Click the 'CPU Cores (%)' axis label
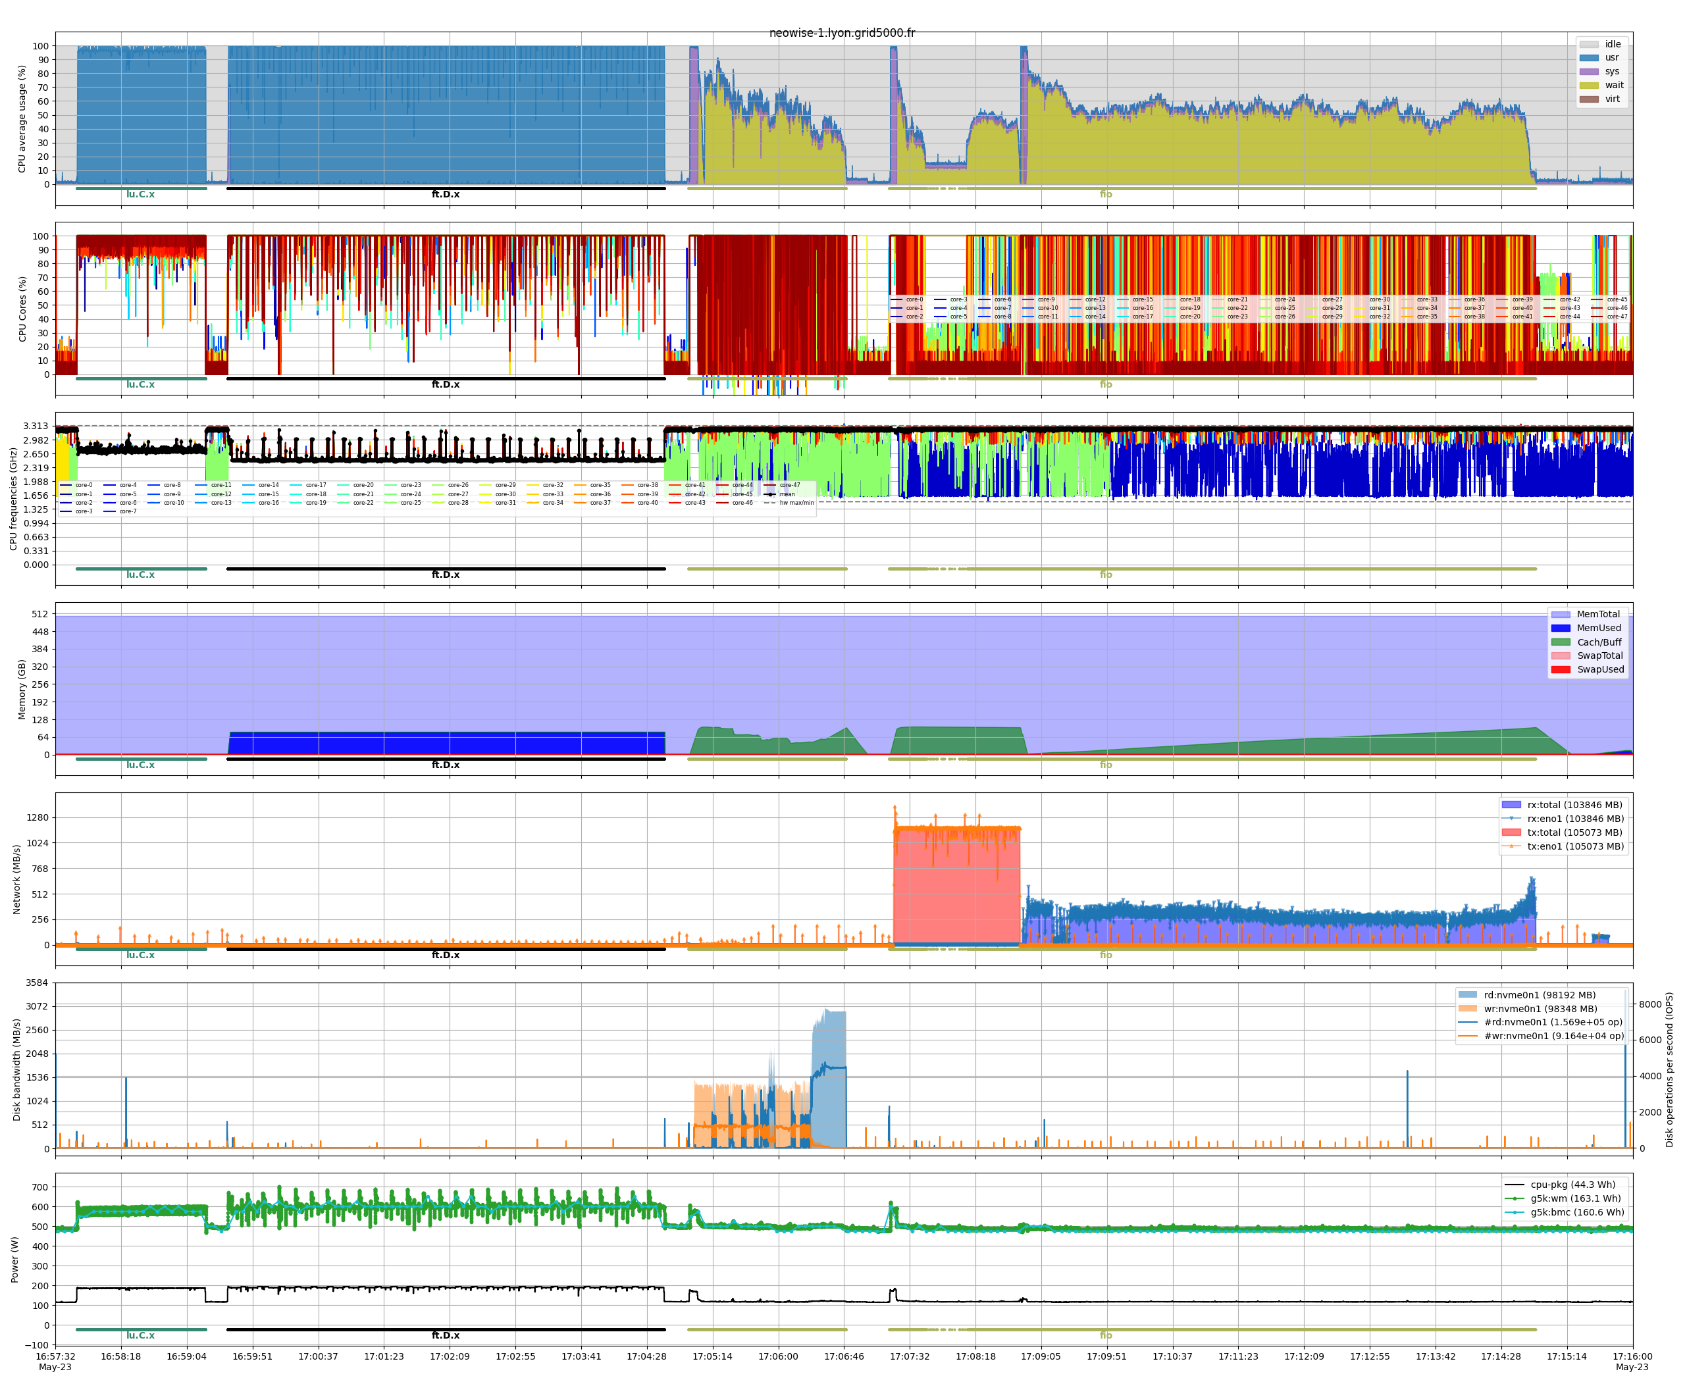 pyautogui.click(x=22, y=309)
